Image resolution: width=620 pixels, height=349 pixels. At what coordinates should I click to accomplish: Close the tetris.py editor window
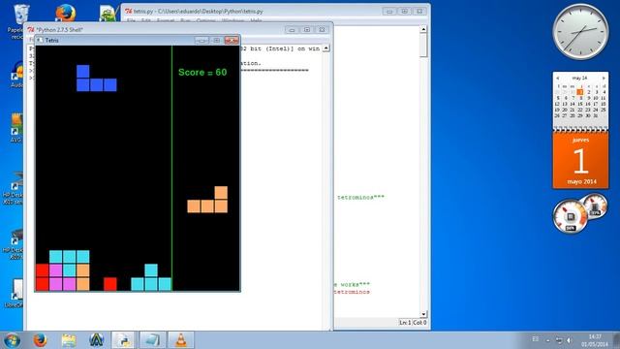(x=419, y=12)
